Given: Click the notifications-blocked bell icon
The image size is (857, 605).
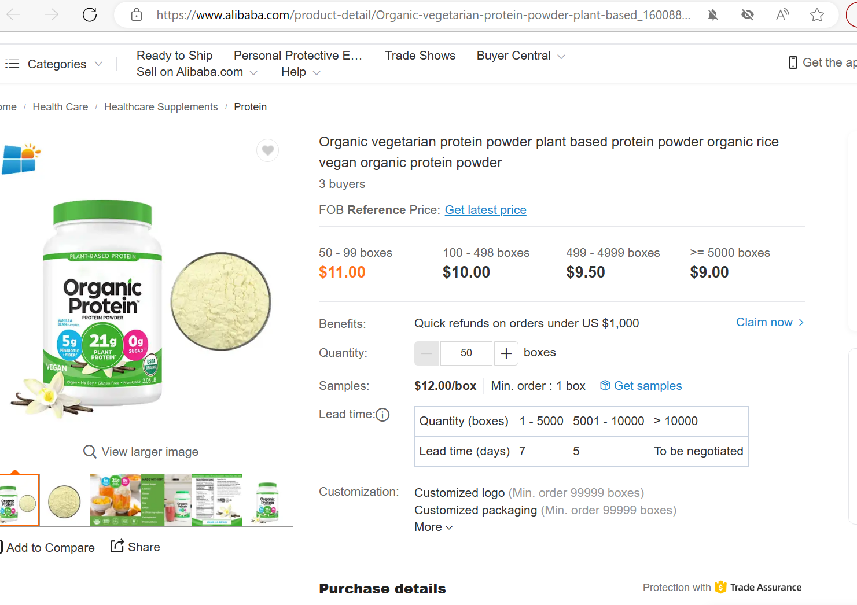Looking at the screenshot, I should (x=713, y=15).
